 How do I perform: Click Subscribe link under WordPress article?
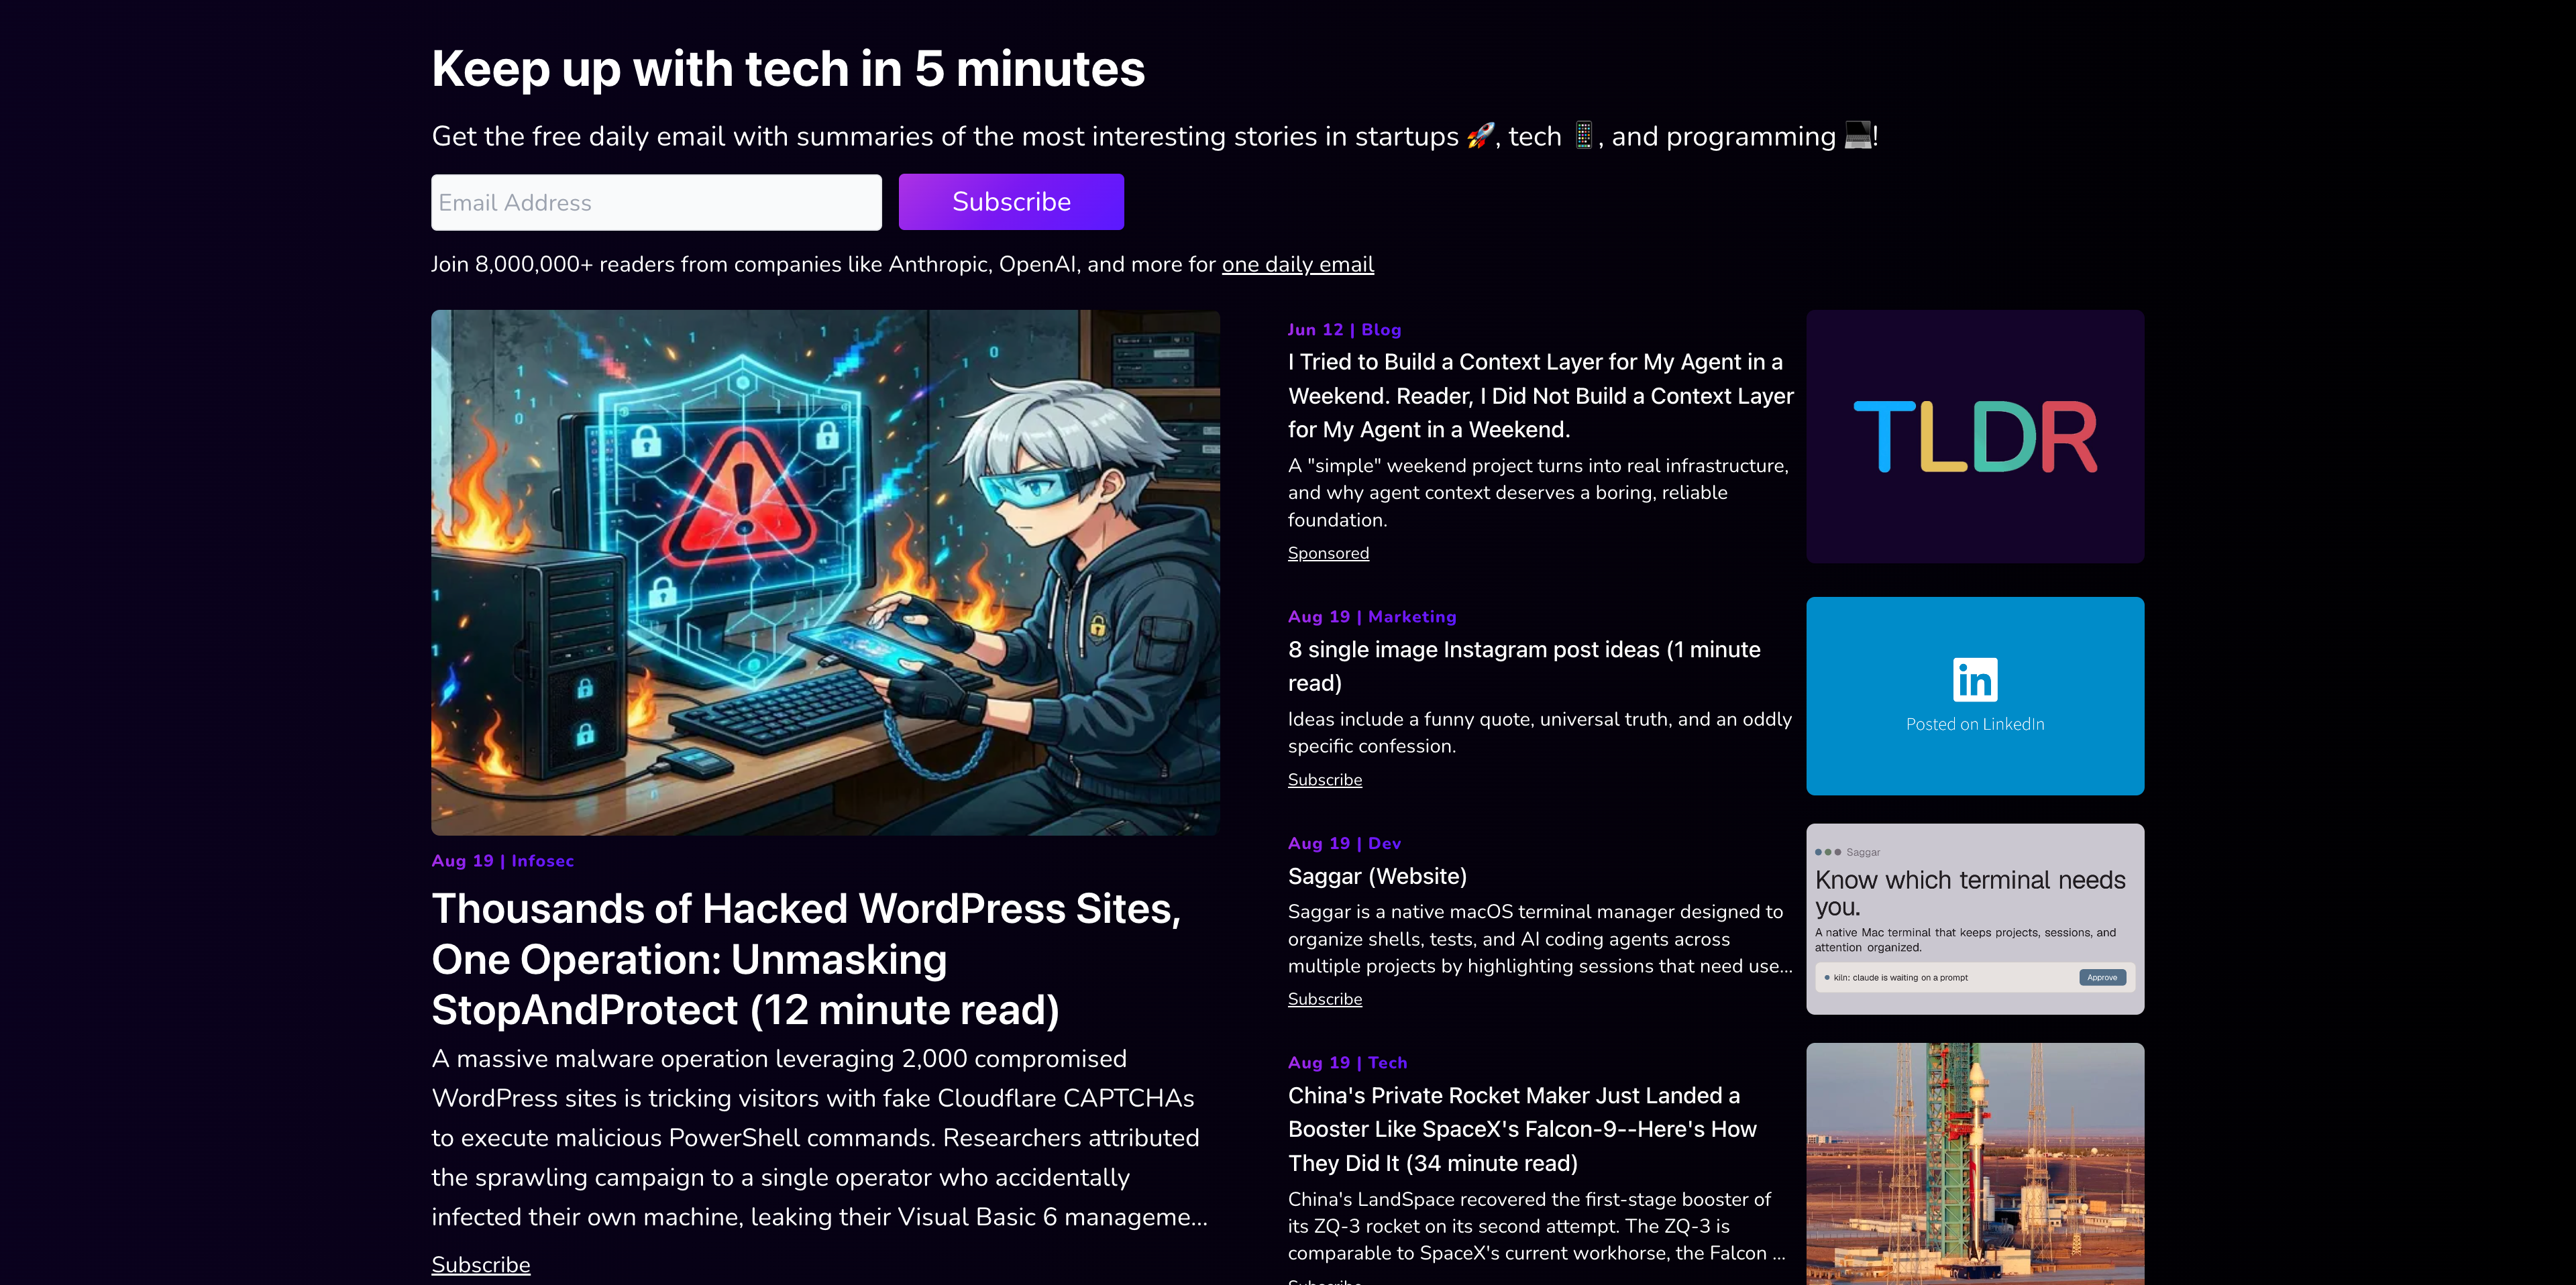(x=481, y=1264)
